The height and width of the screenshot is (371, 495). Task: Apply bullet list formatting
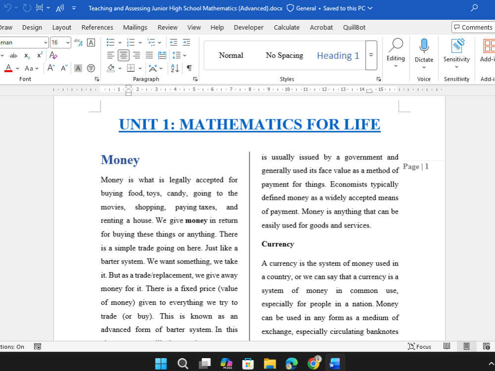click(110, 42)
